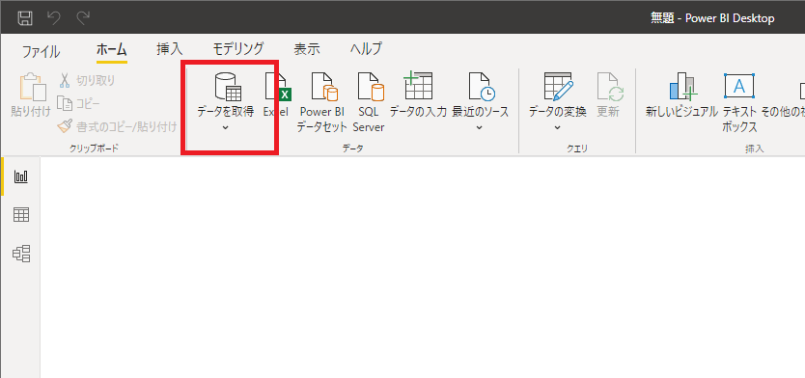805x378 pixels.
Task: Click the Save icon in title bar
Action: coord(25,18)
